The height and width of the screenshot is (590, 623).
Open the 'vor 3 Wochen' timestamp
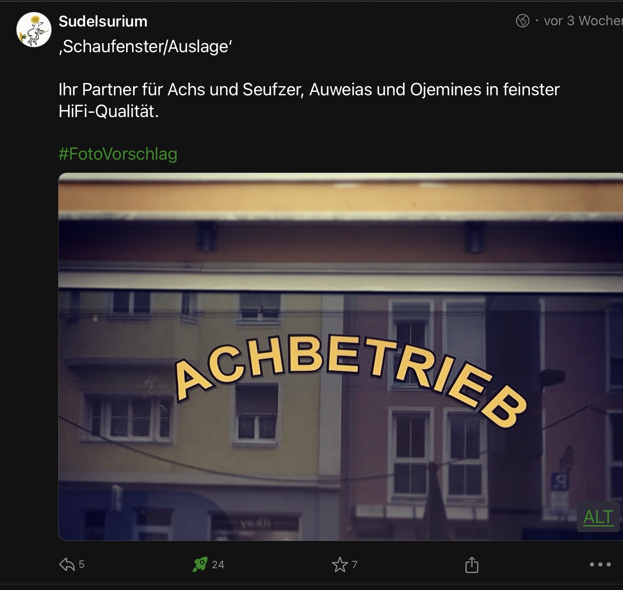pyautogui.click(x=583, y=20)
